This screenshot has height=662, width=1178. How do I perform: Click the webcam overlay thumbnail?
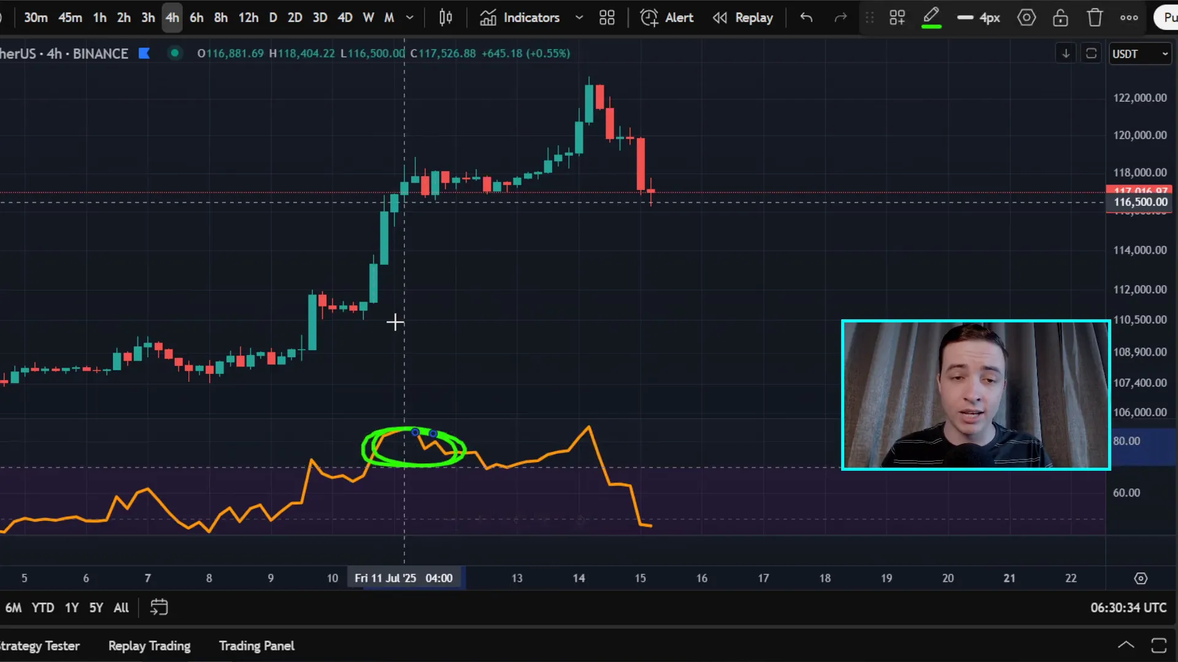[976, 395]
